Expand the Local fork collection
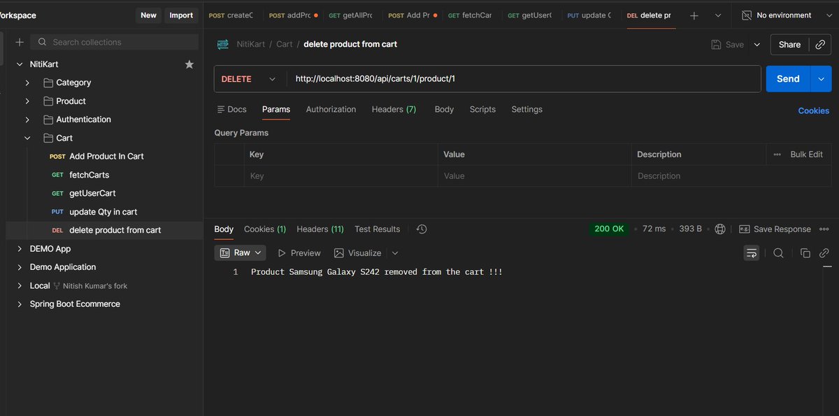839x416 pixels. point(19,286)
